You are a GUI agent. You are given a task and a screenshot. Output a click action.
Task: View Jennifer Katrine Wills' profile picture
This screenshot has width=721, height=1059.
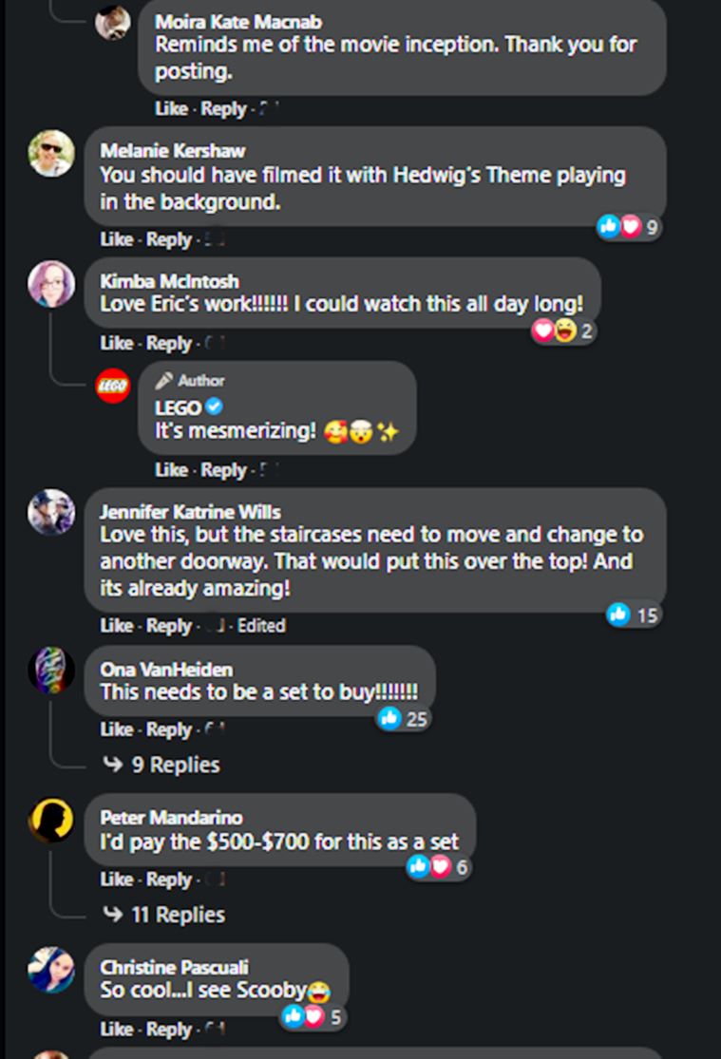click(x=51, y=513)
